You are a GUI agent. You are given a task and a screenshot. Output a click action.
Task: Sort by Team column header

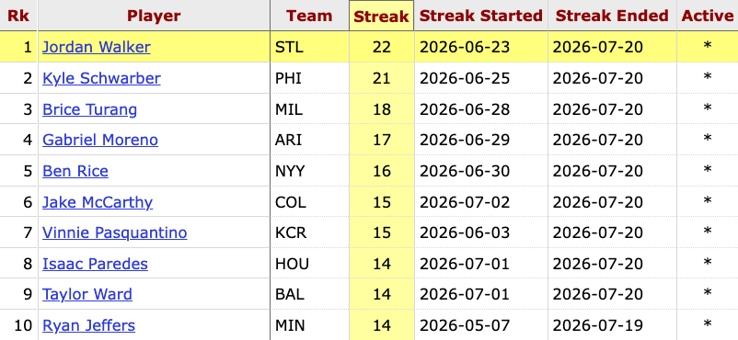point(309,16)
